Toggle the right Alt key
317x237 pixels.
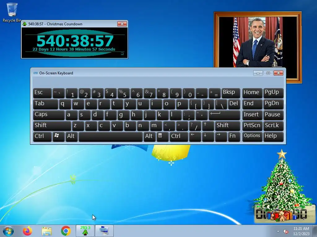coord(150,137)
